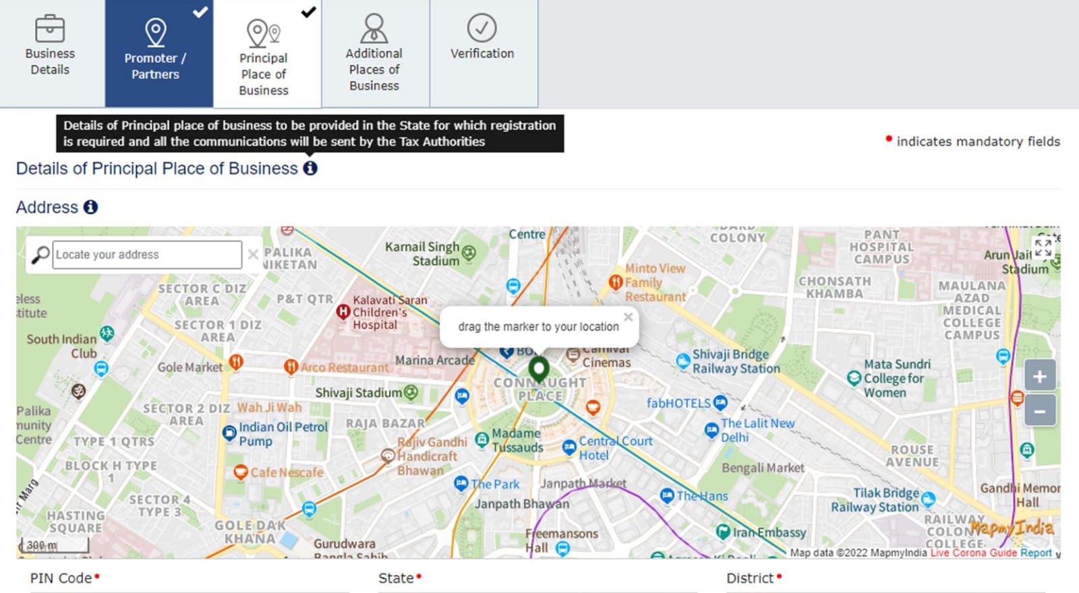This screenshot has height=593, width=1079.
Task: Click the green location marker pin
Action: [x=538, y=369]
